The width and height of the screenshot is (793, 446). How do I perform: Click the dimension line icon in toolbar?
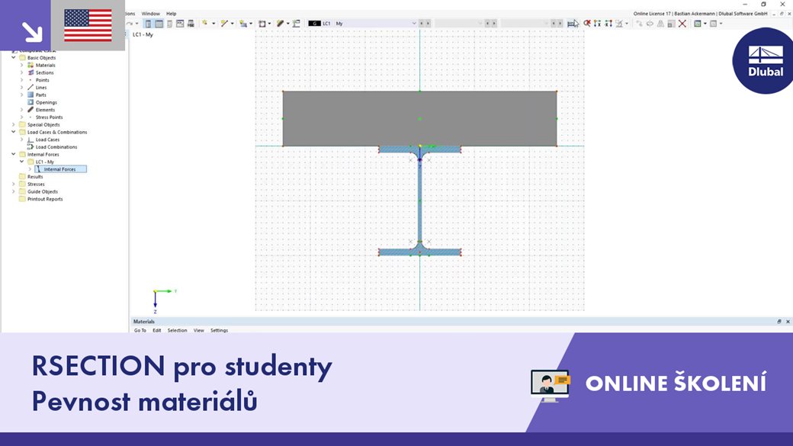point(297,24)
